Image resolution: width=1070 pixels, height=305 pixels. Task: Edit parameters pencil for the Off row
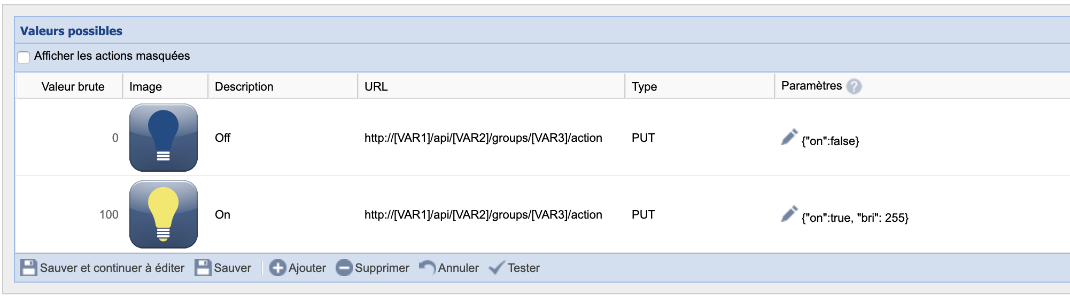(x=789, y=137)
